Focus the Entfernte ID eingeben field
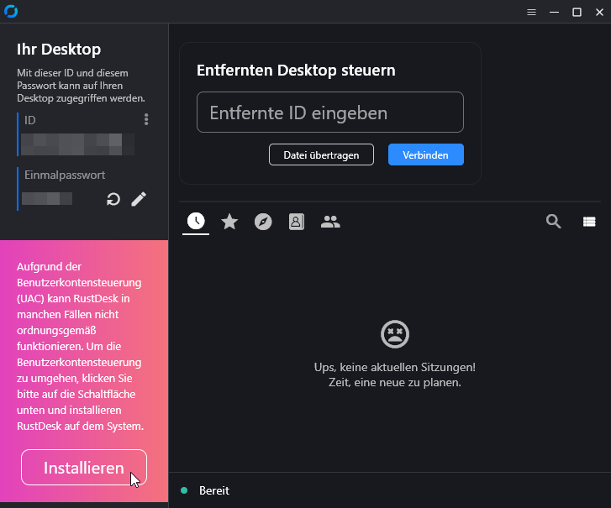The height and width of the screenshot is (508, 611). click(x=329, y=113)
